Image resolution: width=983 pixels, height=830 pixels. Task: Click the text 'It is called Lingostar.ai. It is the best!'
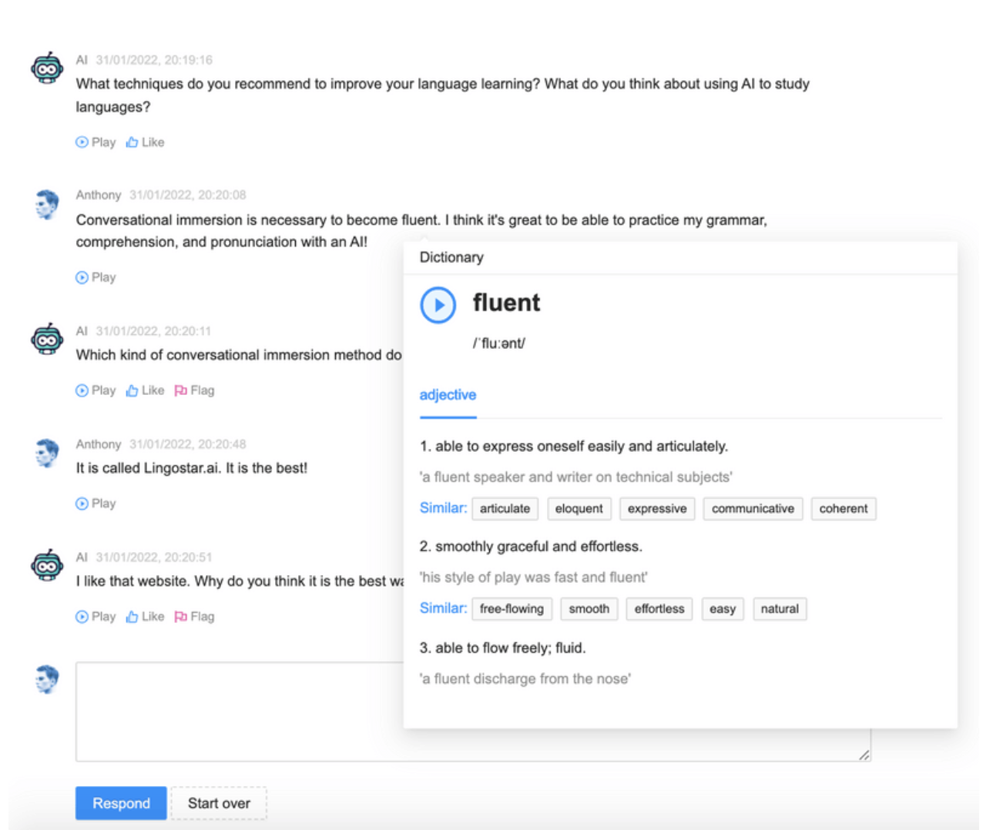[192, 468]
